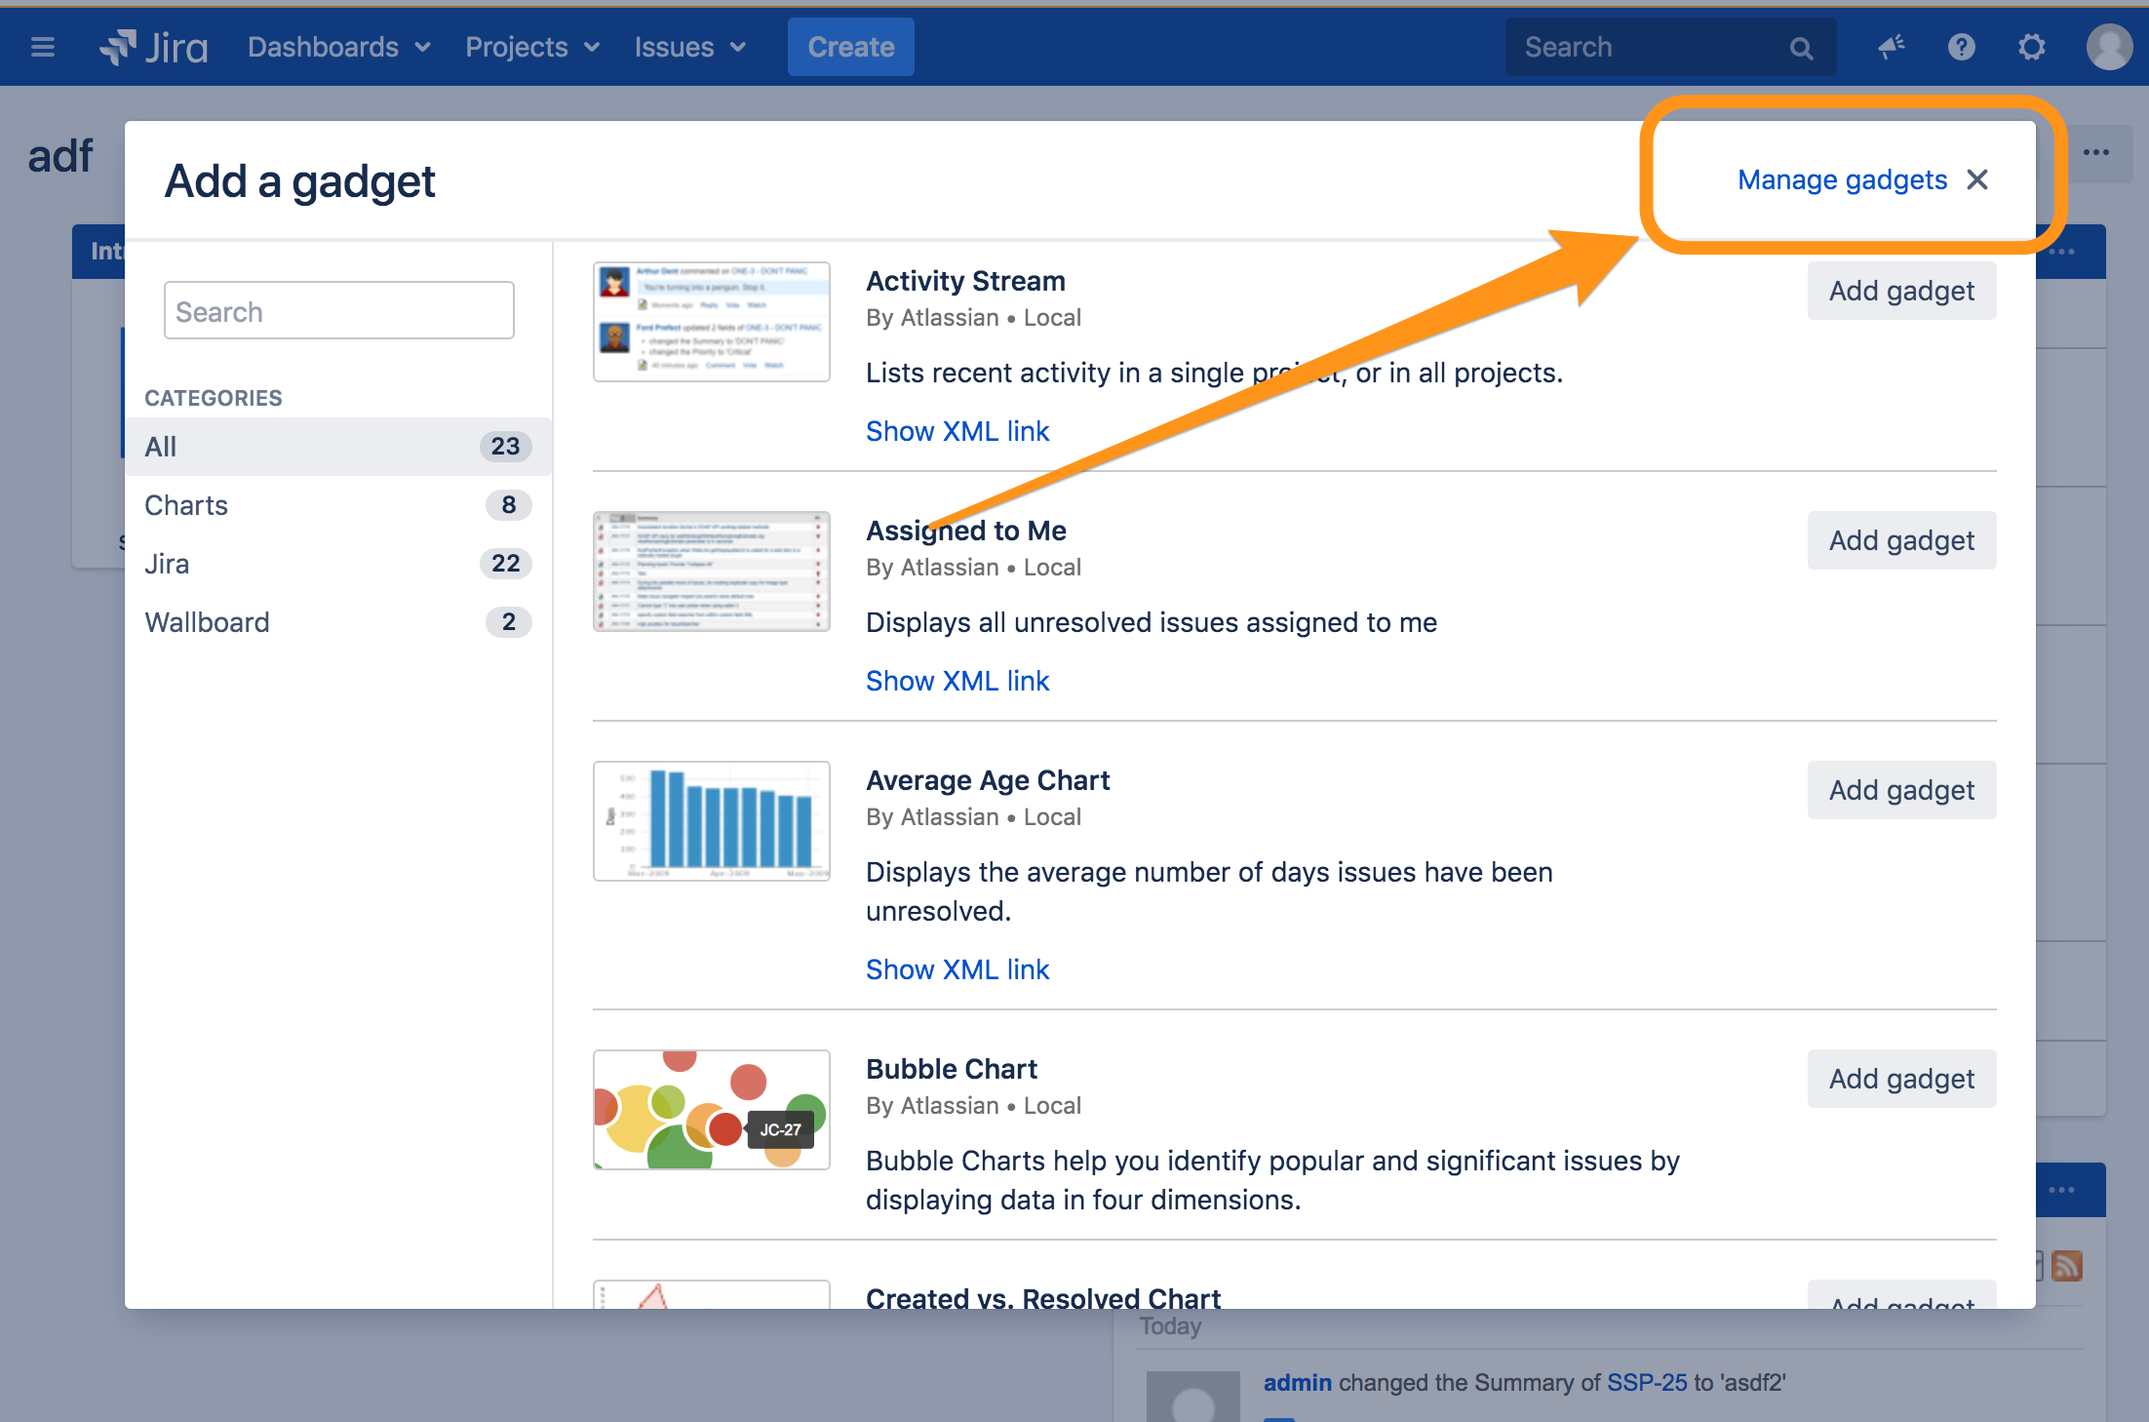Click the gadget search input field
Screen dimensions: 2149x1422
point(338,311)
